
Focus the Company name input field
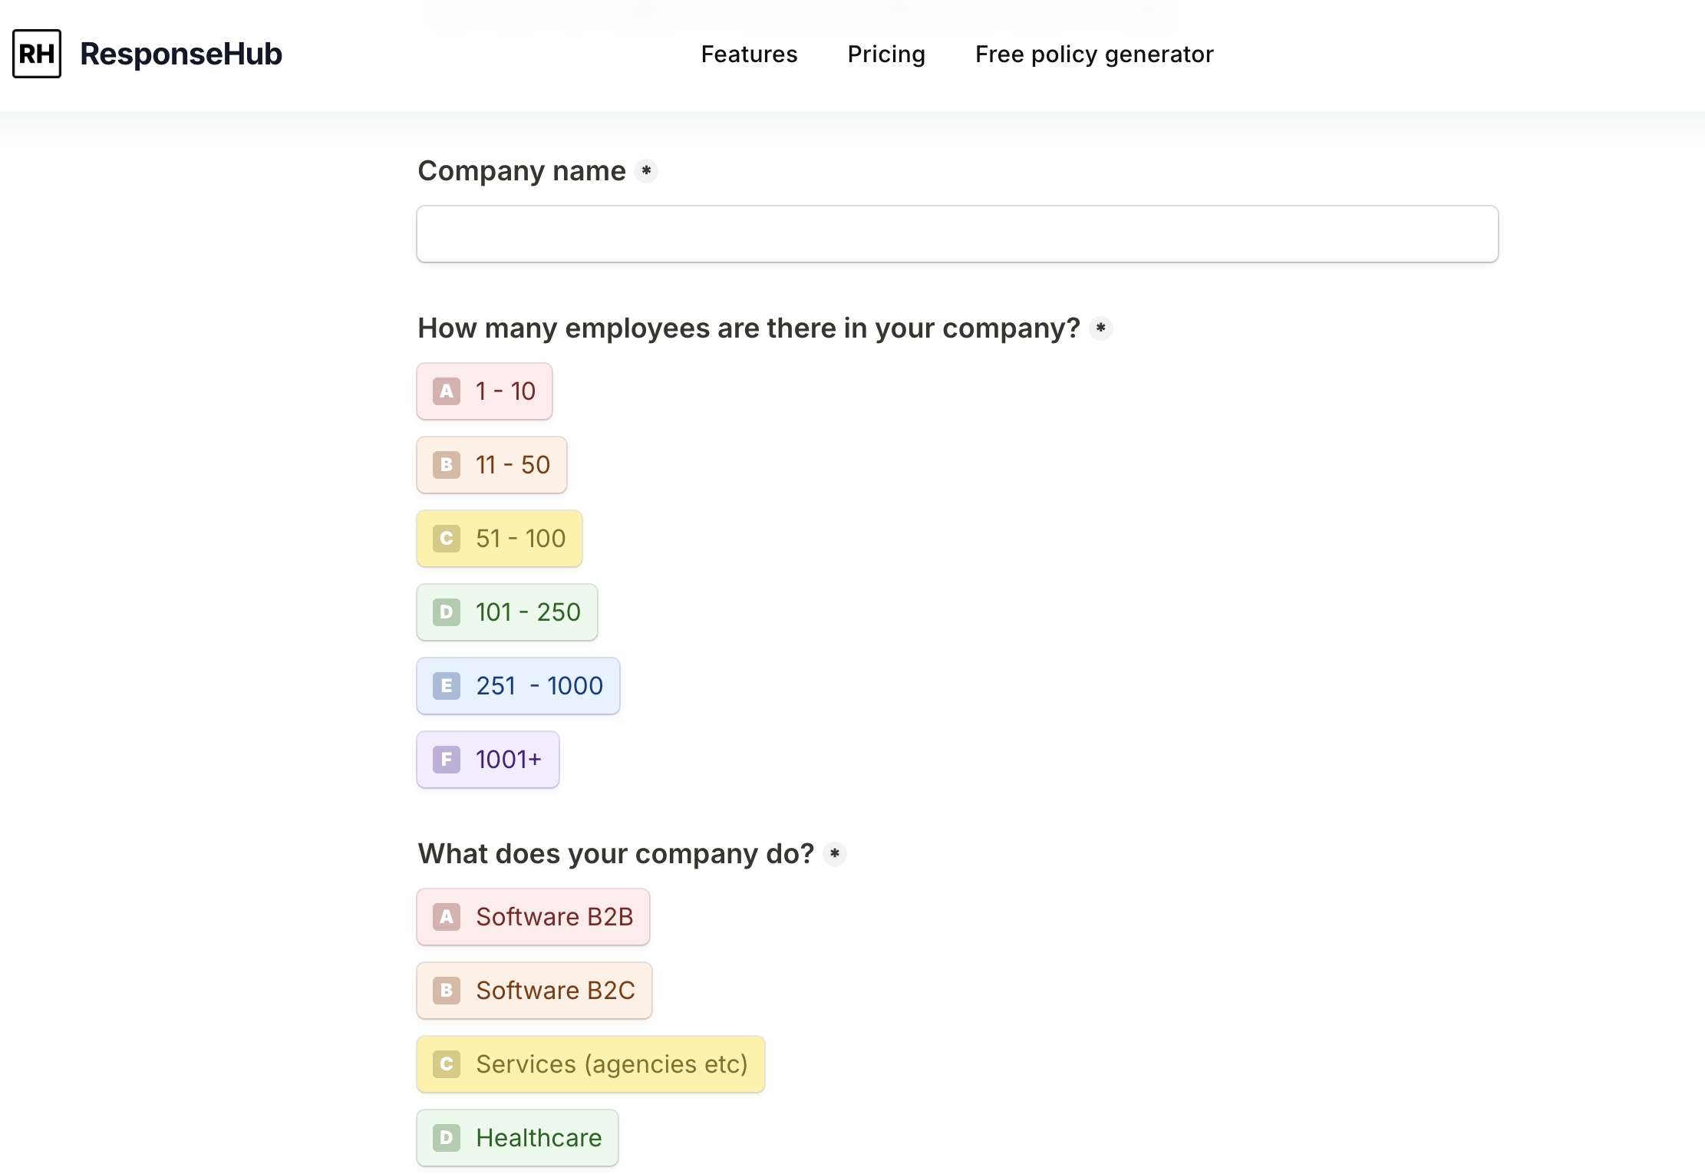957,234
